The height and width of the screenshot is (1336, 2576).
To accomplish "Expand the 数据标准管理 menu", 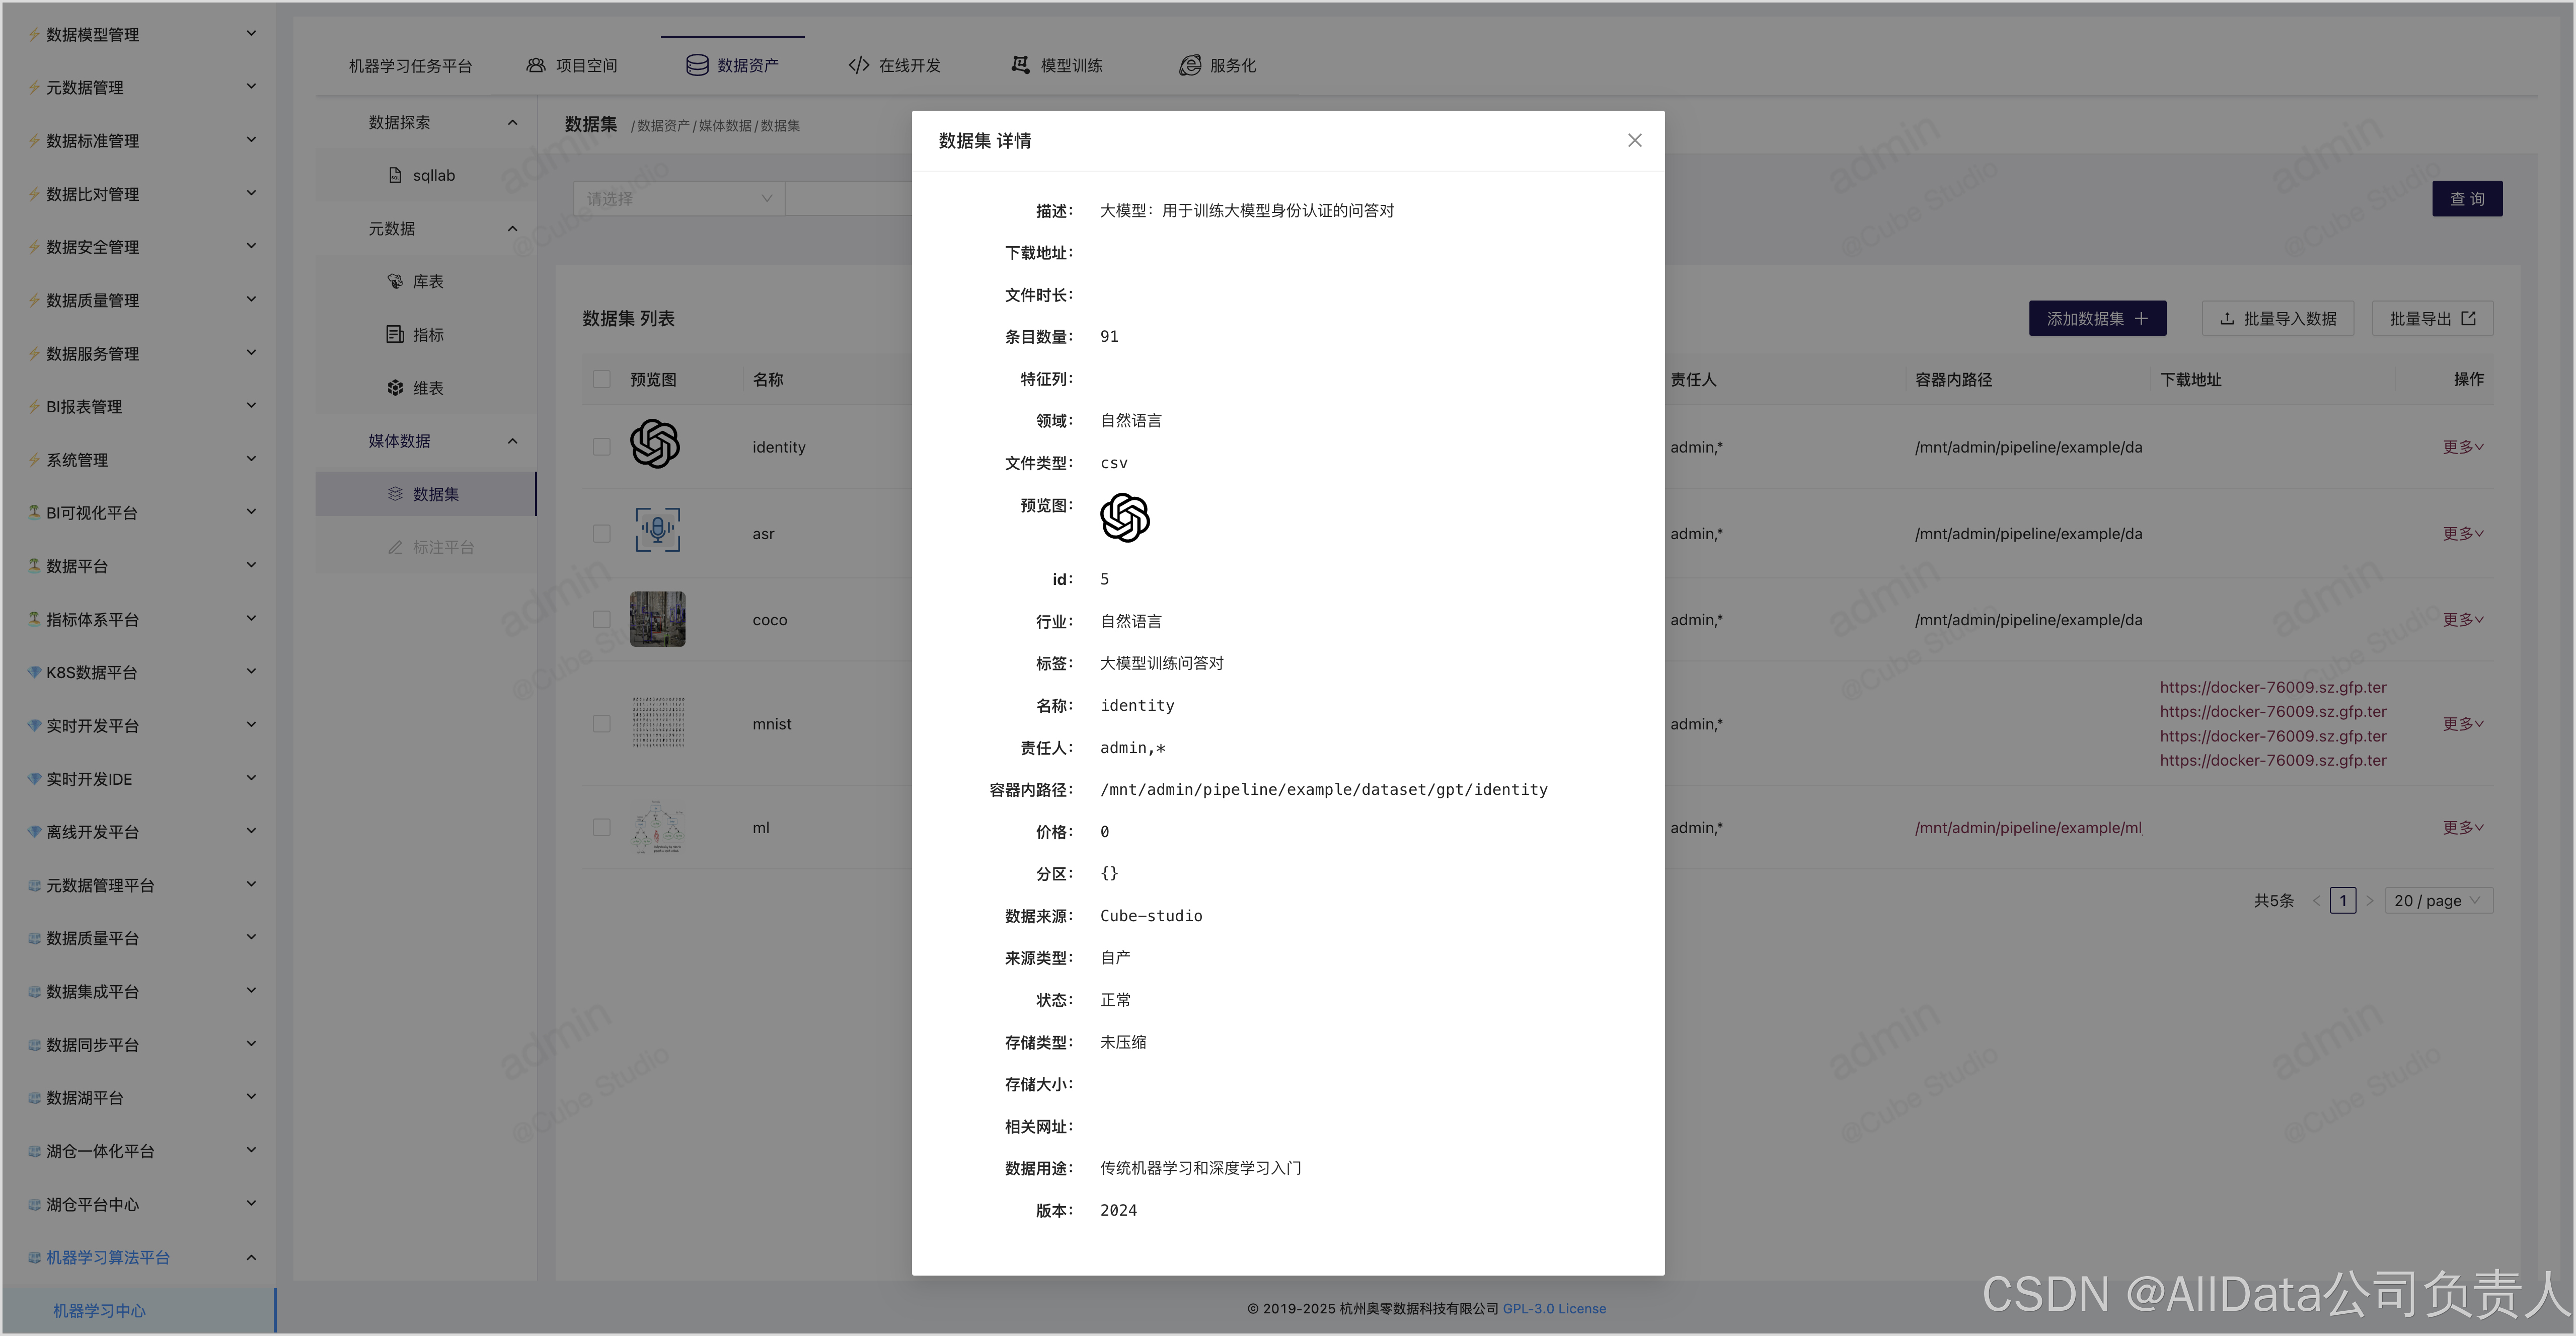I will 251,140.
